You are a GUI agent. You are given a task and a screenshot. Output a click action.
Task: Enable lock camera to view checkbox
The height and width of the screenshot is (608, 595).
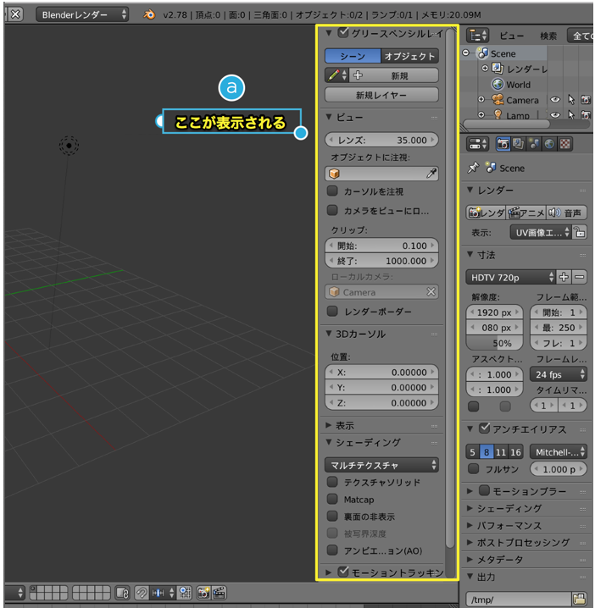[332, 211]
